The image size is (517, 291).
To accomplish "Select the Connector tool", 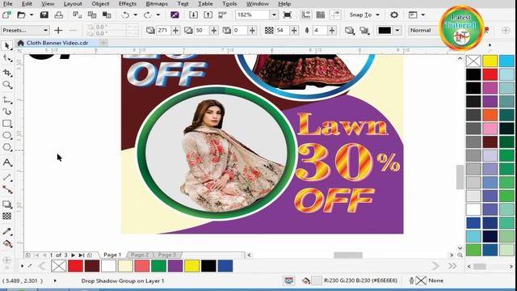I will point(7,190).
